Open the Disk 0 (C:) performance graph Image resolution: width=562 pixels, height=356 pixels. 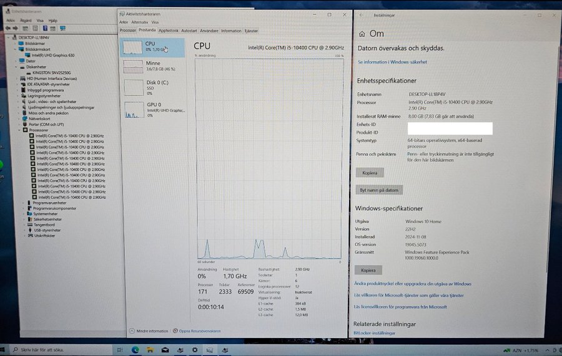(152, 86)
